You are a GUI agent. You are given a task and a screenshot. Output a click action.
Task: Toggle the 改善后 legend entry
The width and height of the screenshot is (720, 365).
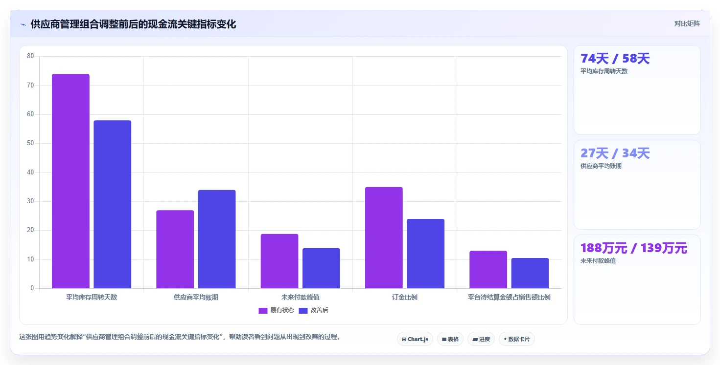[313, 310]
